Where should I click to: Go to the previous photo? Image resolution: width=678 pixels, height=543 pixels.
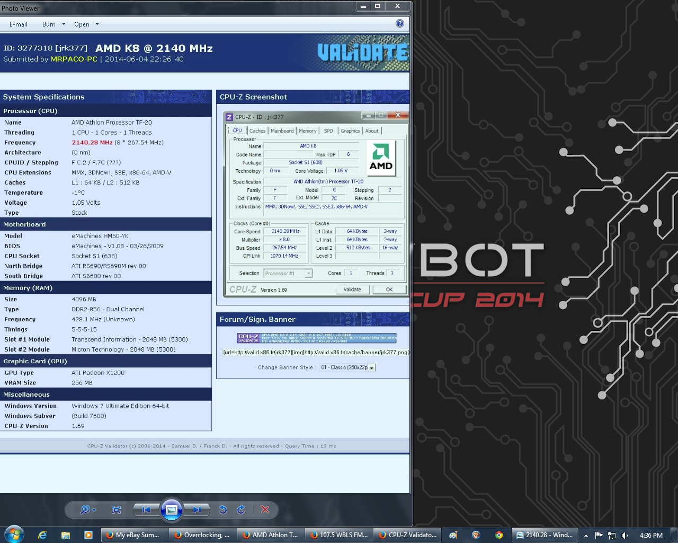pyautogui.click(x=146, y=510)
